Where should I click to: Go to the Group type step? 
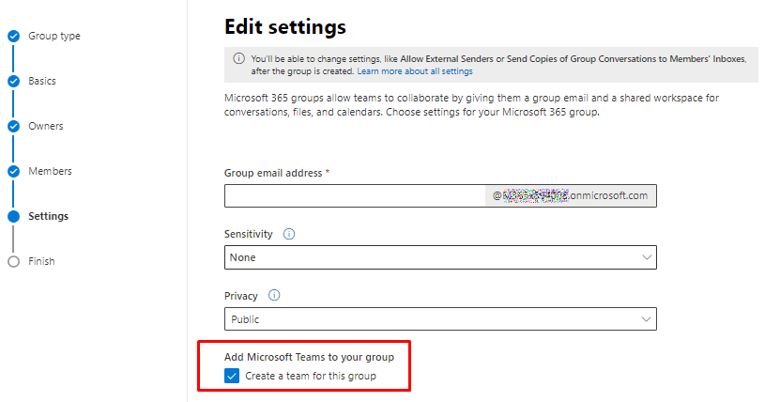tap(54, 36)
